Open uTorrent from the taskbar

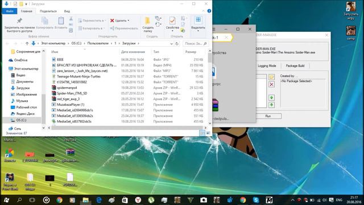click(x=151, y=200)
